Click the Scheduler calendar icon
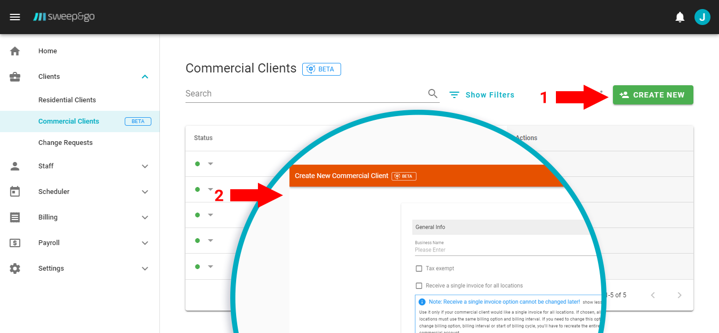Screen dimensions: 719x333 [x=15, y=192]
